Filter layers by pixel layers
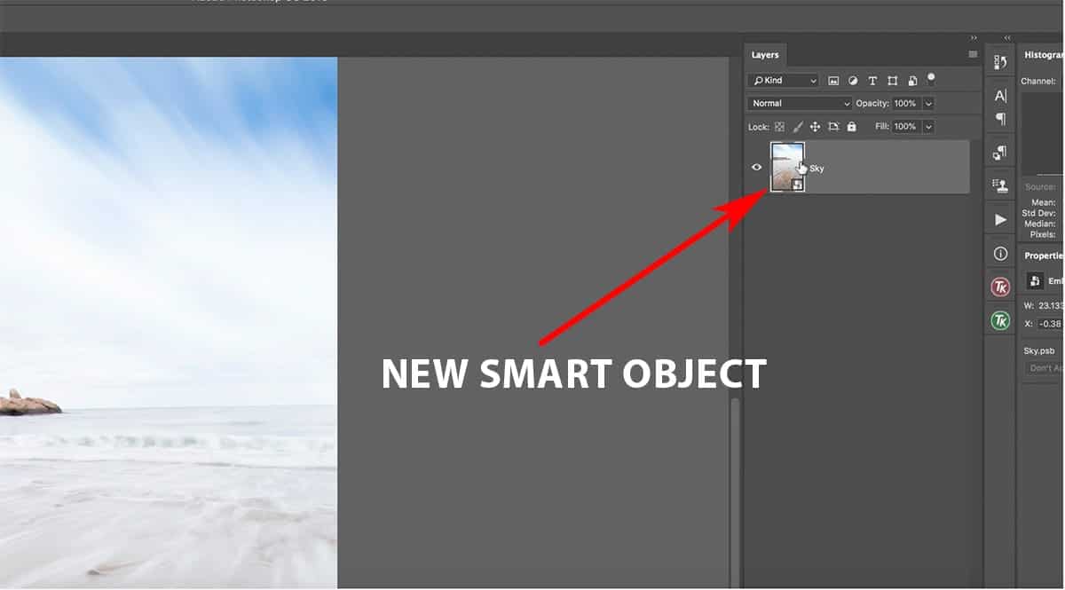 [833, 80]
